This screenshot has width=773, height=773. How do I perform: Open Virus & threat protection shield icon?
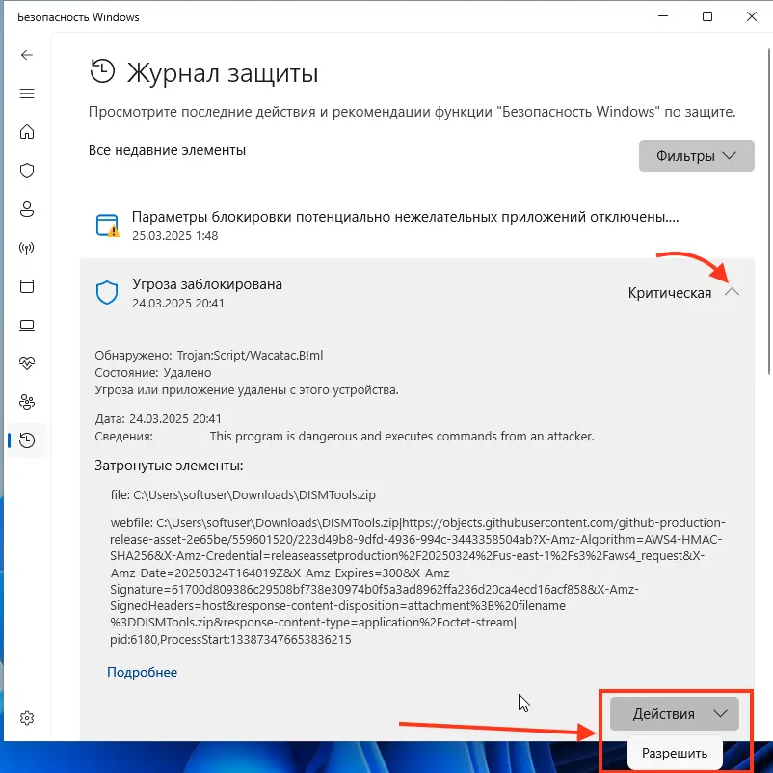point(27,171)
